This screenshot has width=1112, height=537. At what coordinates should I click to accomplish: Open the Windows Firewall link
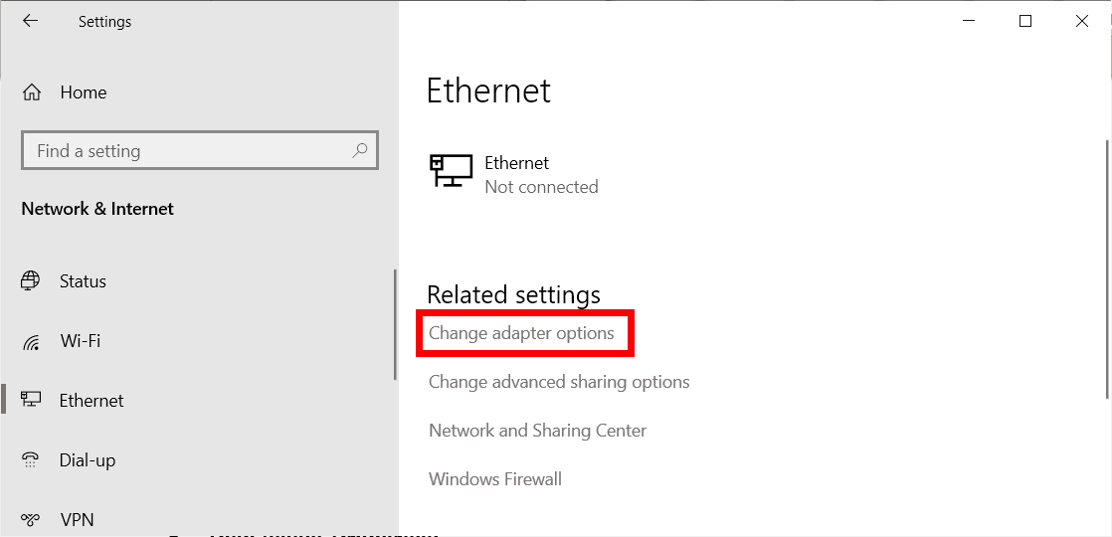pos(495,479)
